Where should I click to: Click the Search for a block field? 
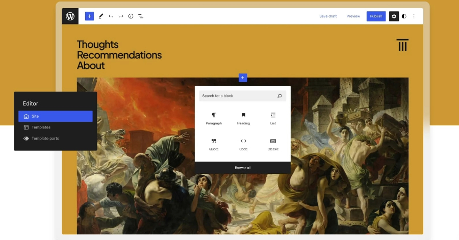[x=242, y=96]
